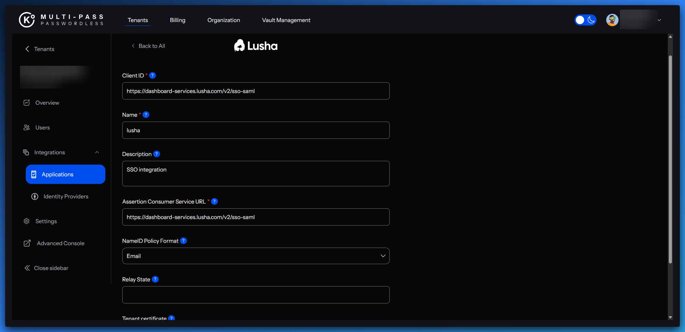685x332 pixels.
Task: Show help for Name field
Action: tap(146, 115)
